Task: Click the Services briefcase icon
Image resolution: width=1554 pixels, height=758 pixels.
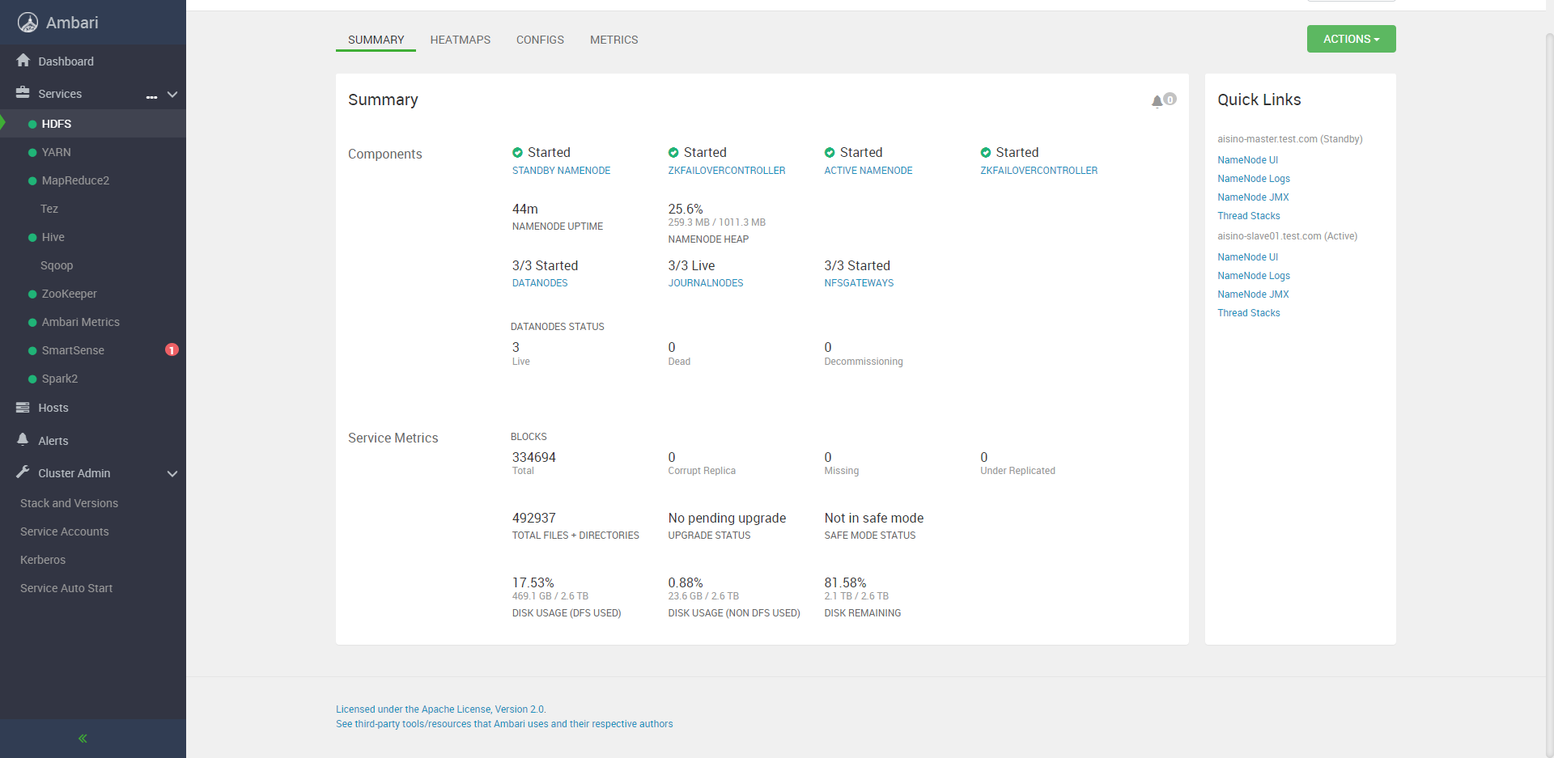Action: 23,93
